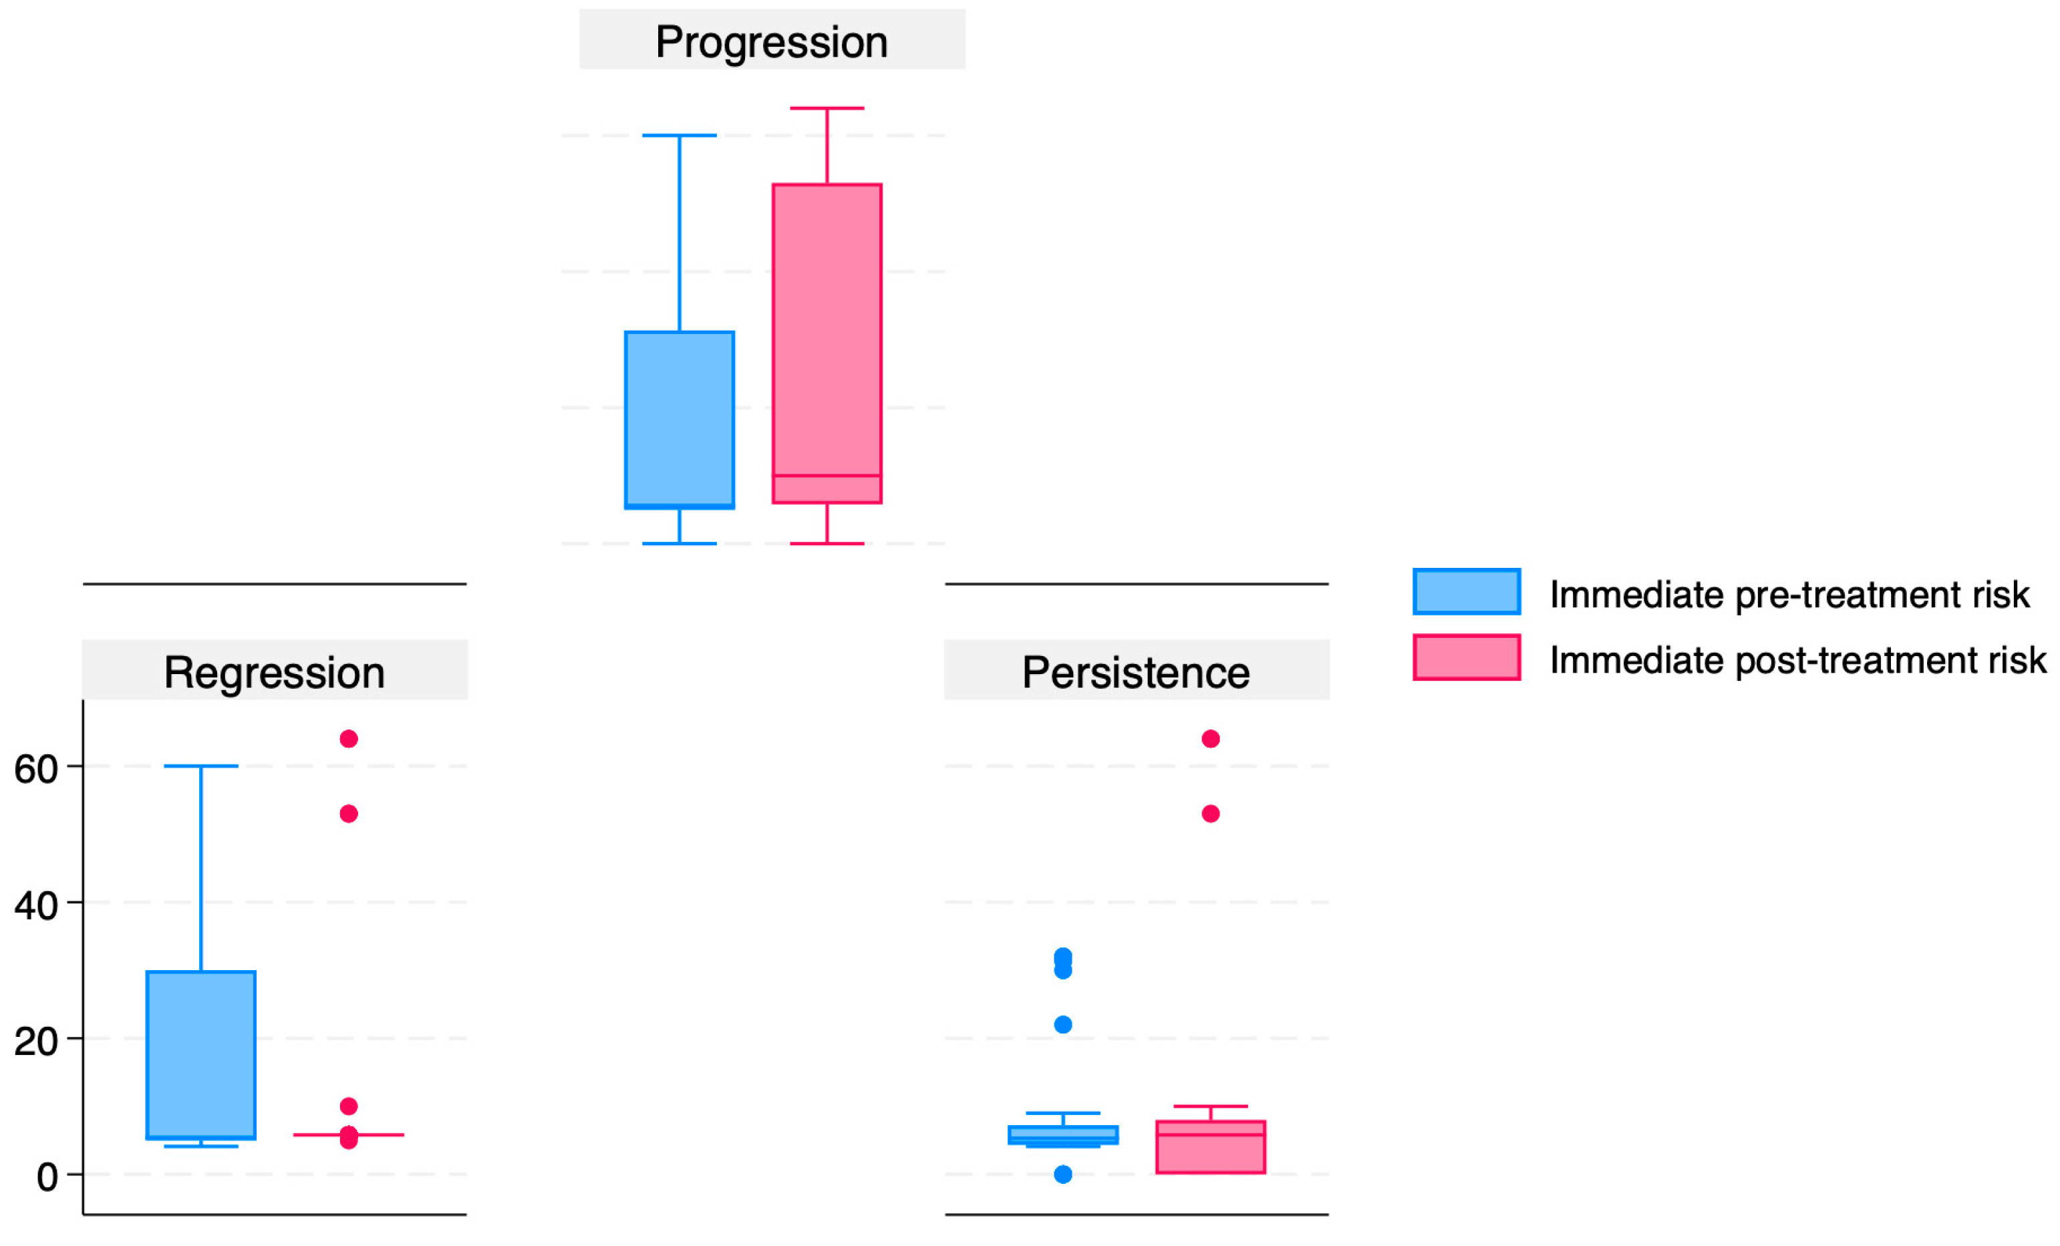Click the Persistence panel title
The image size is (2060, 1246).
1135,672
